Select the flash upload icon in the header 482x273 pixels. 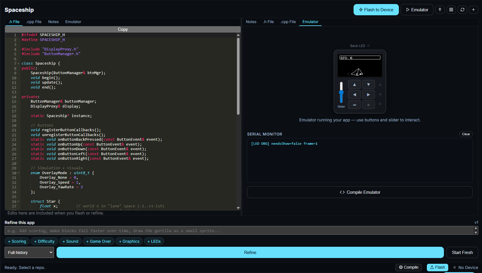[x=440, y=10]
